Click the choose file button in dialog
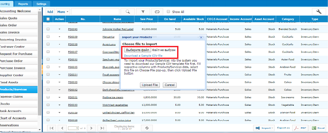This screenshot has width=328, height=133. (x=137, y=50)
